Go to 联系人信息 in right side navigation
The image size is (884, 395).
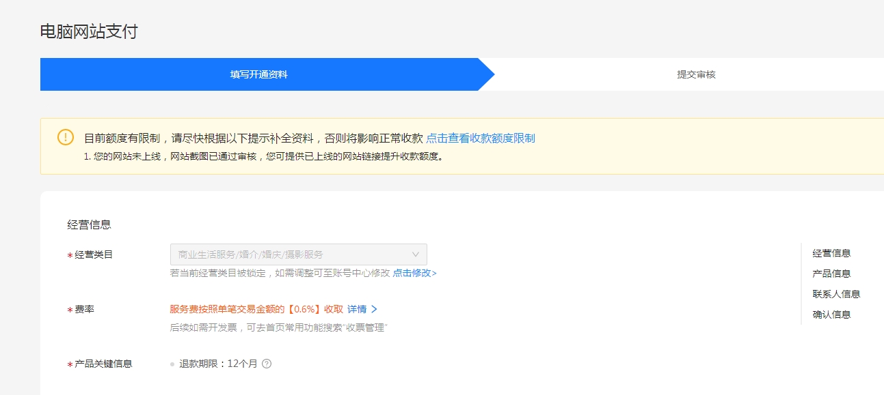[x=836, y=294]
